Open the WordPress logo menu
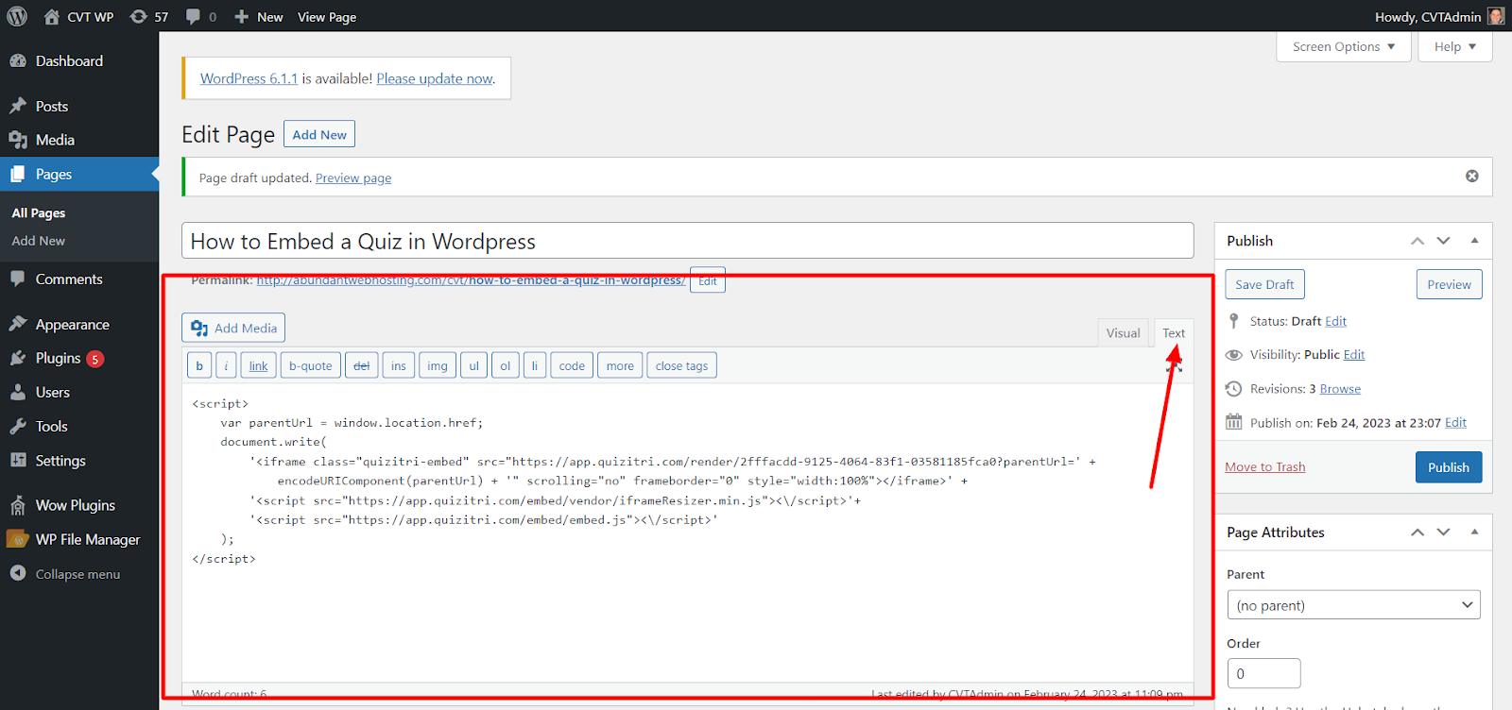1512x710 pixels. pos(17,16)
